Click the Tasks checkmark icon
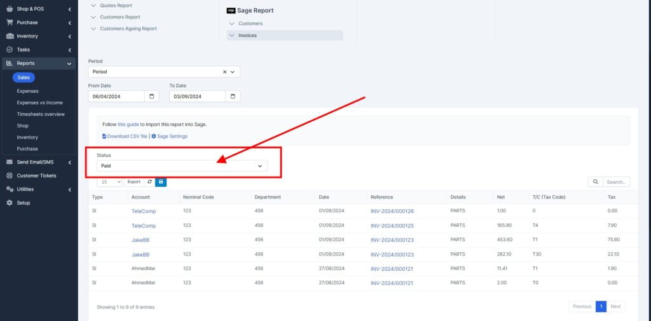The width and height of the screenshot is (651, 321). click(10, 50)
